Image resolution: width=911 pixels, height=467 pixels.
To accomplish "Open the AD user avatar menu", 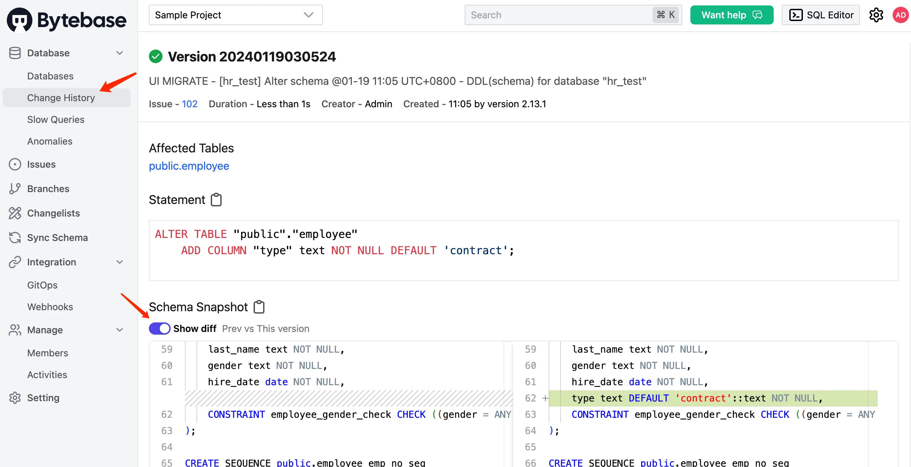I will pyautogui.click(x=900, y=15).
